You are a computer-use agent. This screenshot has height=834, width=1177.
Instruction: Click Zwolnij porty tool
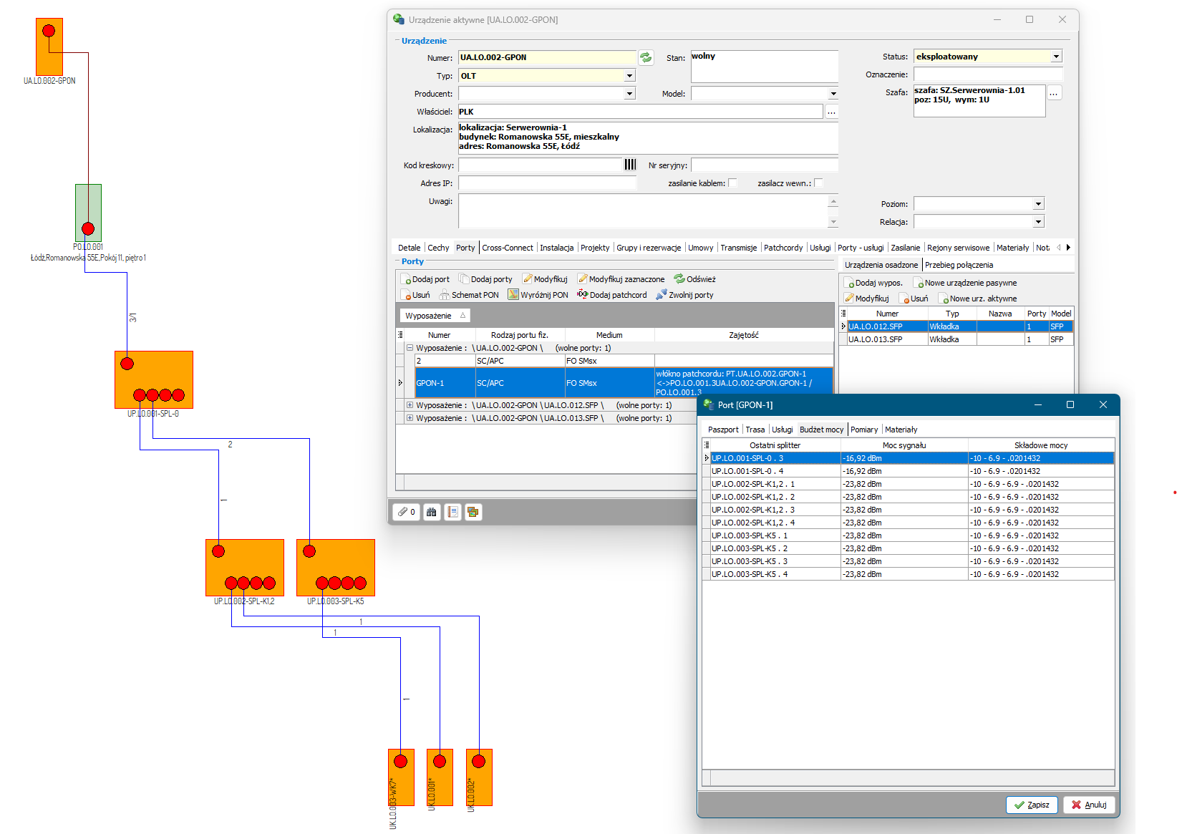684,295
